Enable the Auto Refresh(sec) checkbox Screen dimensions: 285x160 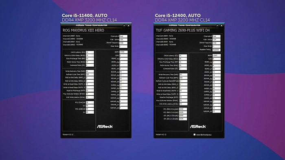coord(195,135)
